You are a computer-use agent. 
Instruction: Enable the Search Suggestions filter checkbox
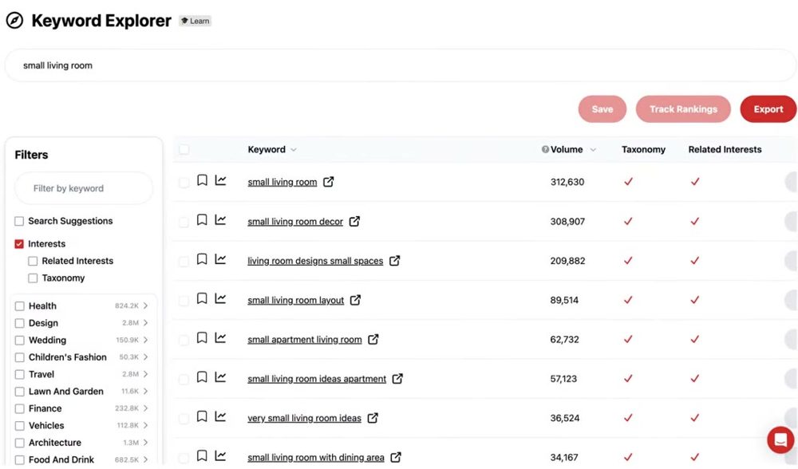[19, 221]
